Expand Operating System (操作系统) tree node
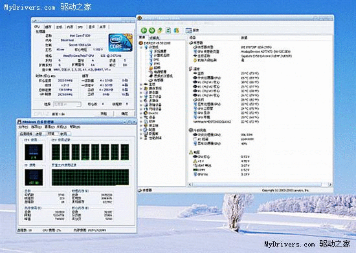 tap(141, 88)
